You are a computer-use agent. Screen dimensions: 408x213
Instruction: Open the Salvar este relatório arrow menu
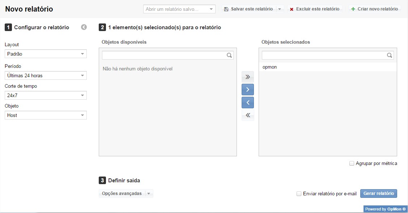280,9
